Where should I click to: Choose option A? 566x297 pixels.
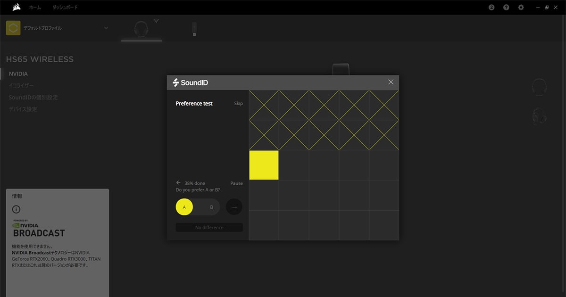pyautogui.click(x=184, y=206)
